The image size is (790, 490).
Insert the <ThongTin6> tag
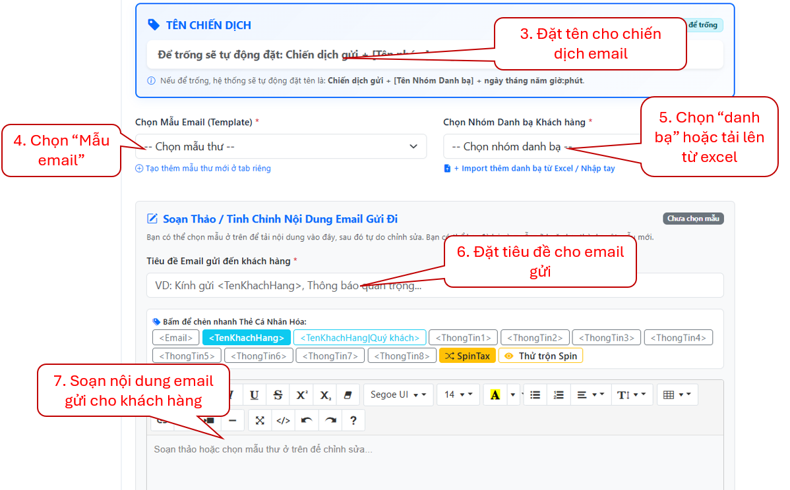[258, 356]
